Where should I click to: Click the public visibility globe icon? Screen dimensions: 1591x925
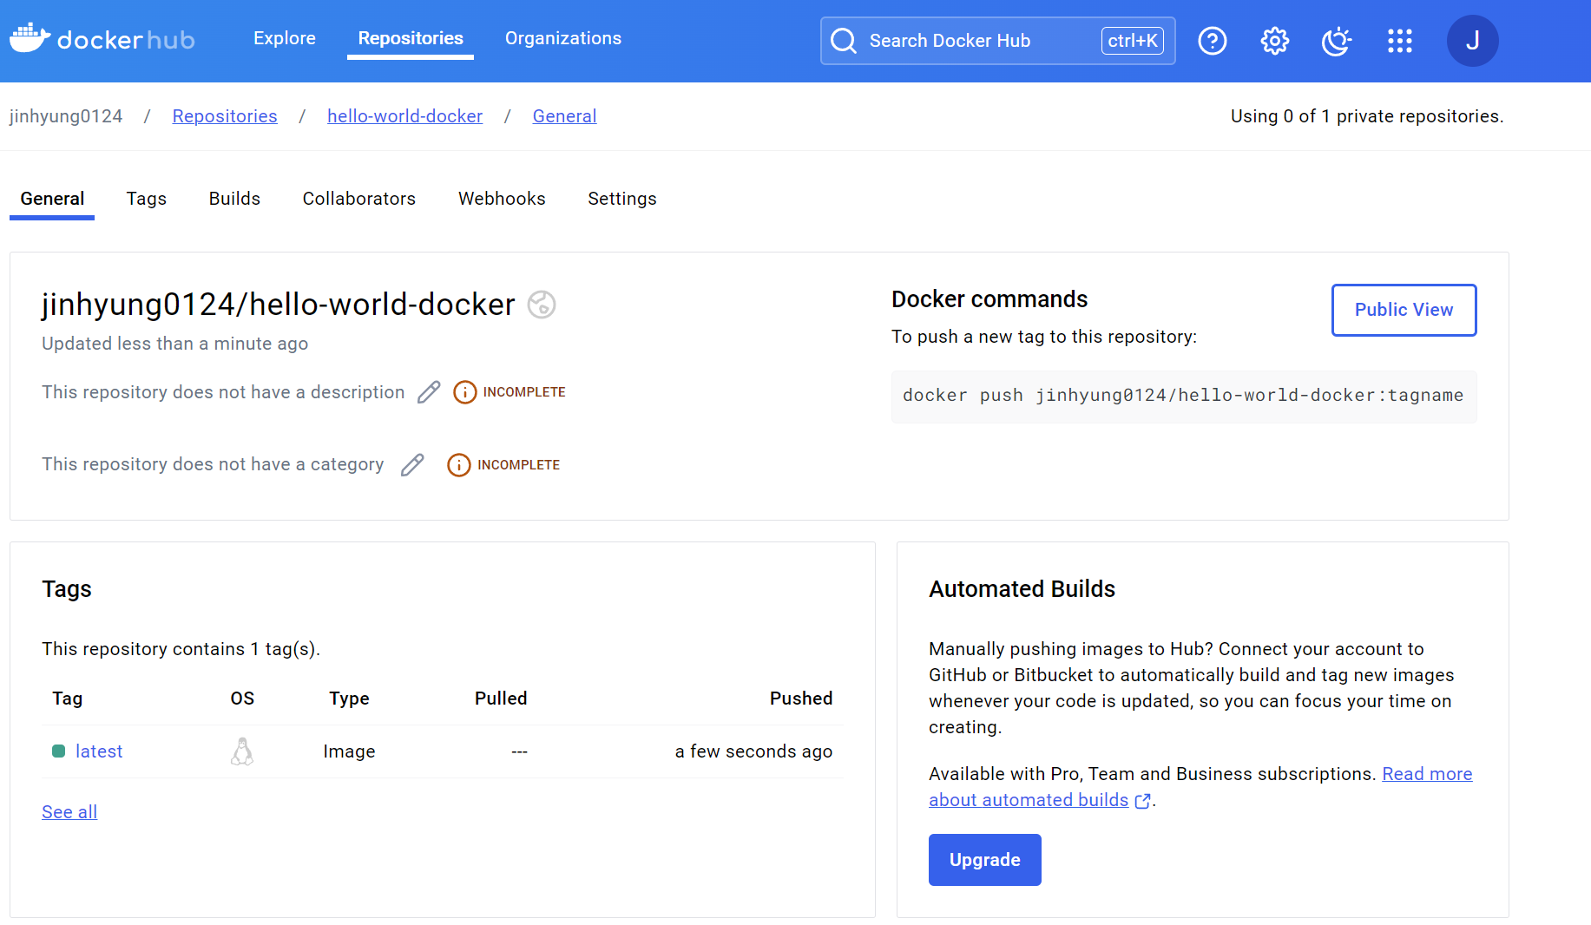click(x=542, y=305)
